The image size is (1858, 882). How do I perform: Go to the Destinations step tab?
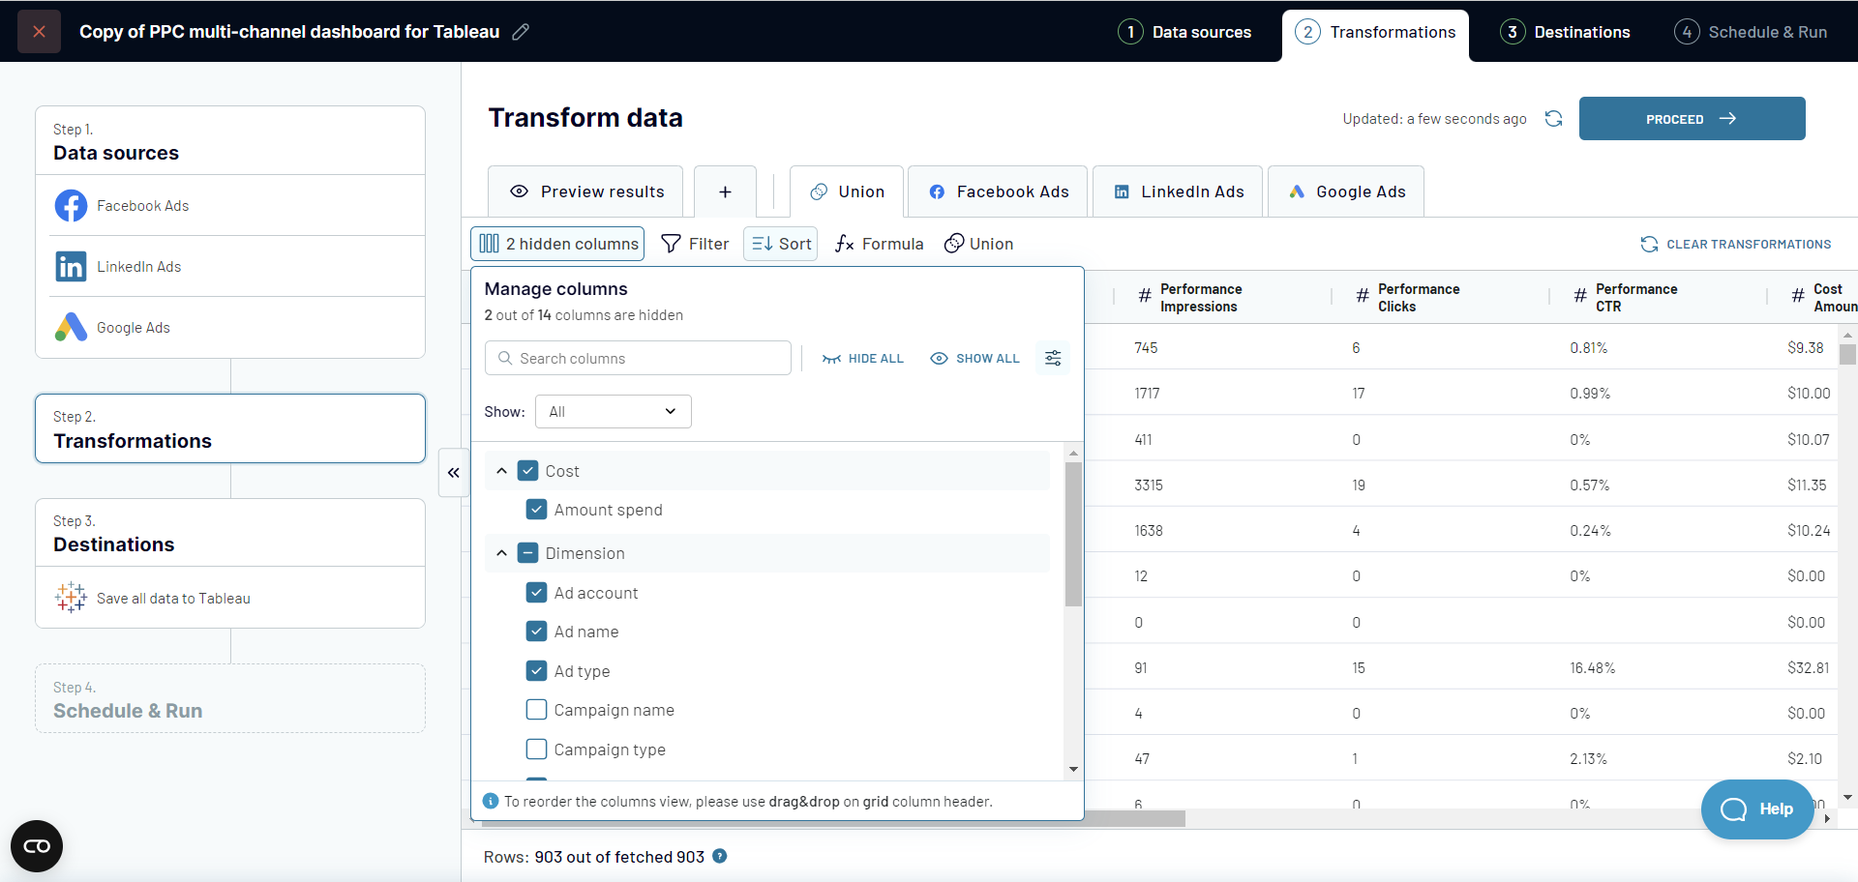(x=1565, y=32)
